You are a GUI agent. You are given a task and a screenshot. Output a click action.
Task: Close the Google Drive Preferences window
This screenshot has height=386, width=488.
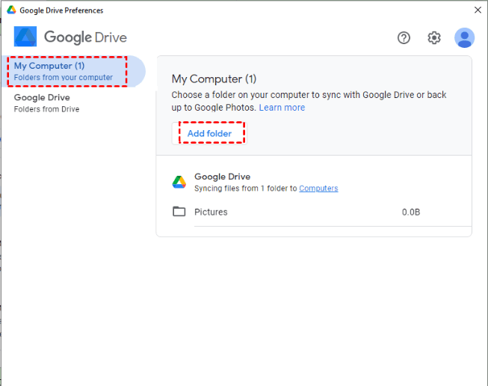tap(478, 10)
